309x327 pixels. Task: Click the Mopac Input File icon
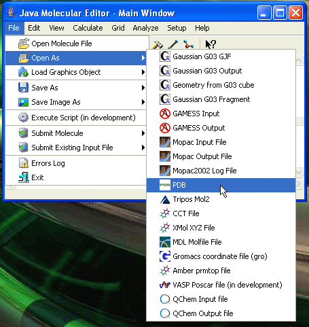coord(165,142)
